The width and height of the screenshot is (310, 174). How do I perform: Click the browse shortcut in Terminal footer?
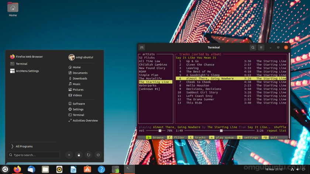(x=155, y=138)
